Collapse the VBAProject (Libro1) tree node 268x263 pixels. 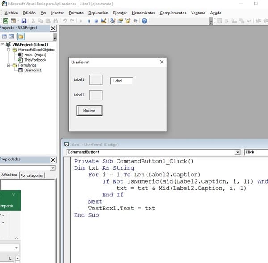click(3, 45)
